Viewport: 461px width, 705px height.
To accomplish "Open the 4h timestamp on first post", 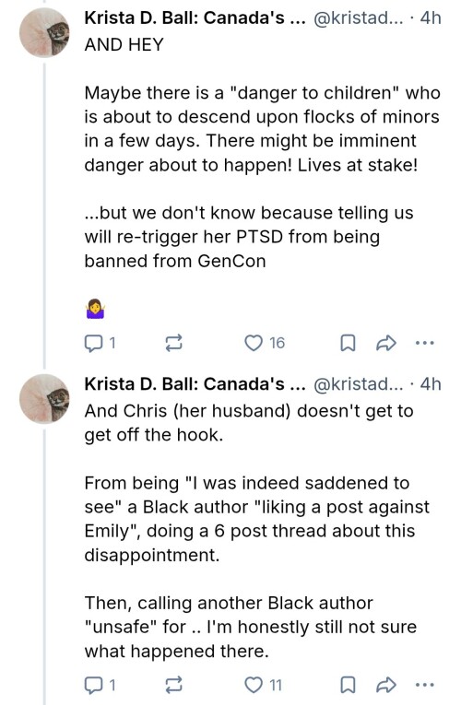I will pos(430,18).
